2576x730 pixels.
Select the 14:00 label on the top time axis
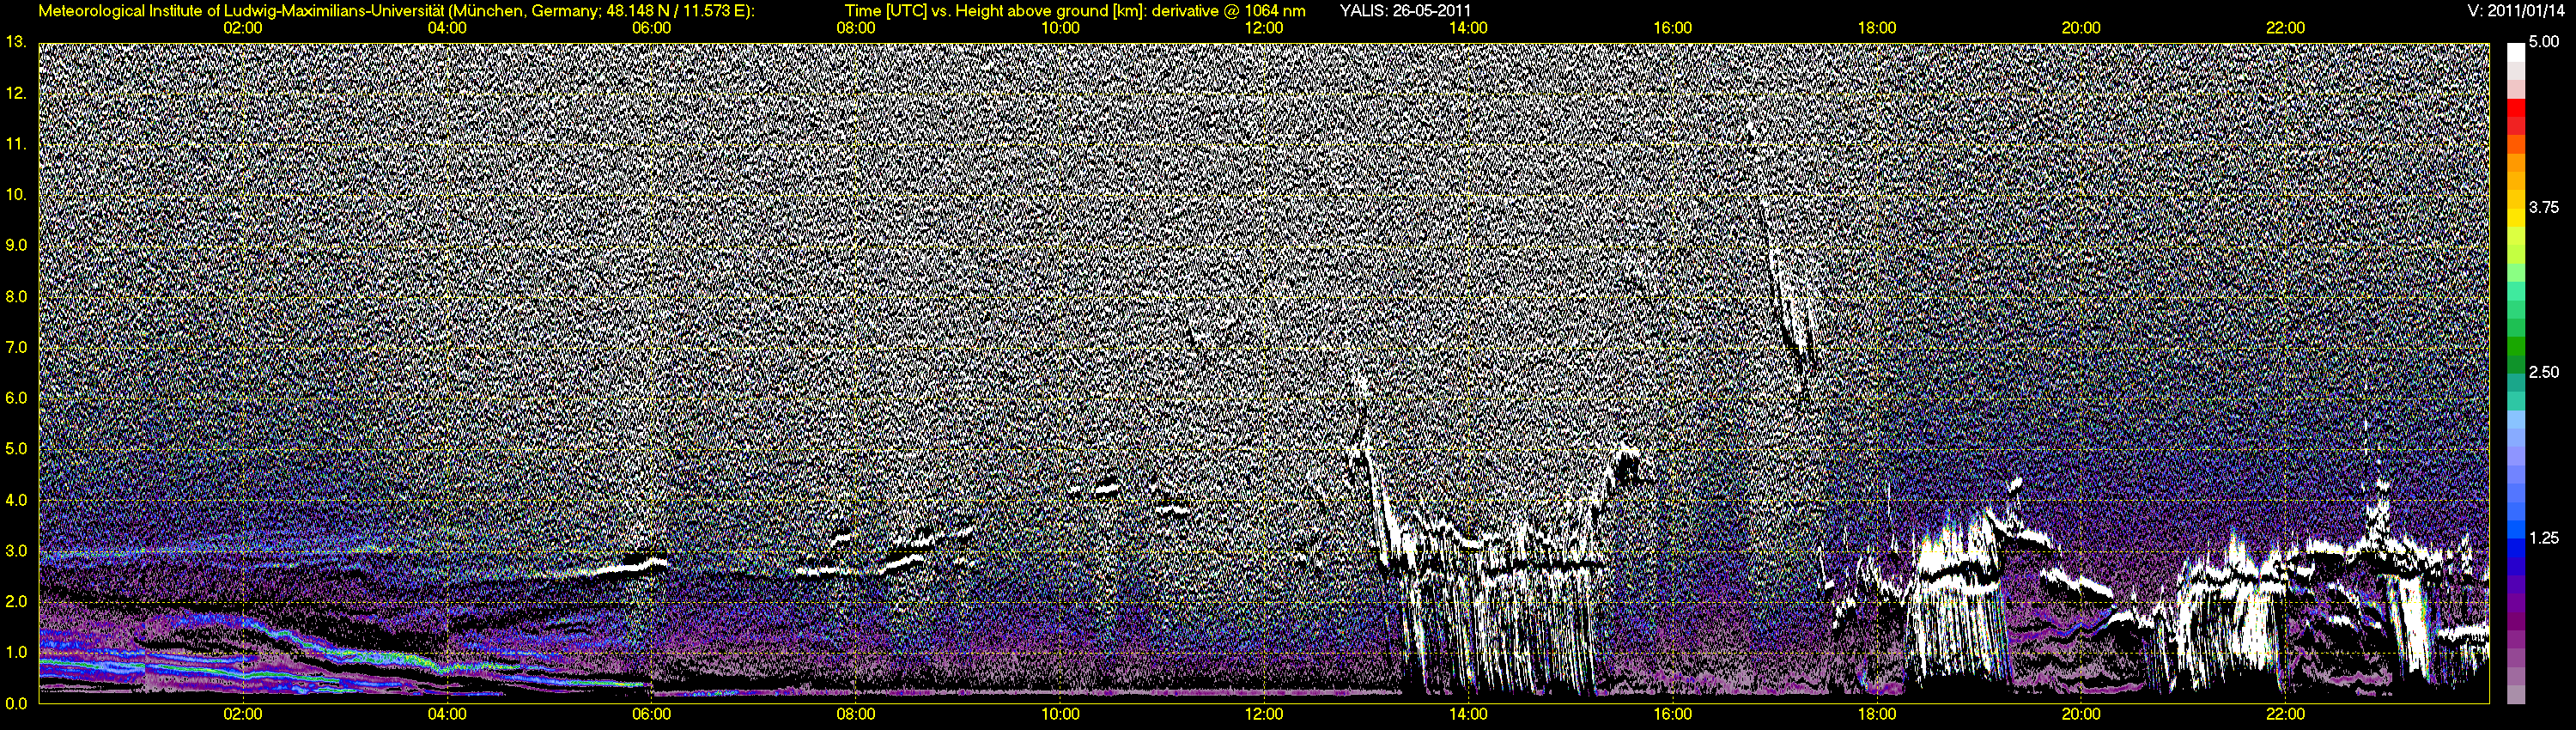(1468, 28)
